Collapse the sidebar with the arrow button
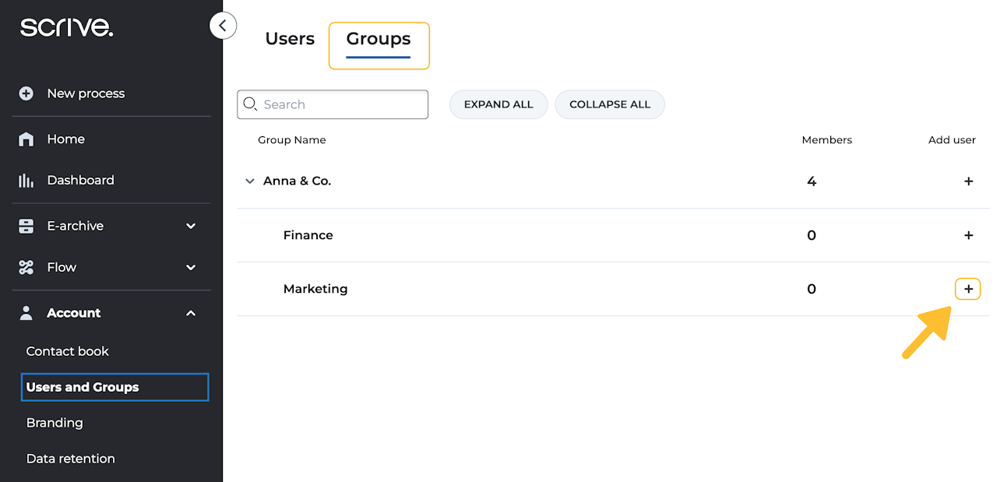Image resolution: width=997 pixels, height=482 pixels. pos(223,26)
